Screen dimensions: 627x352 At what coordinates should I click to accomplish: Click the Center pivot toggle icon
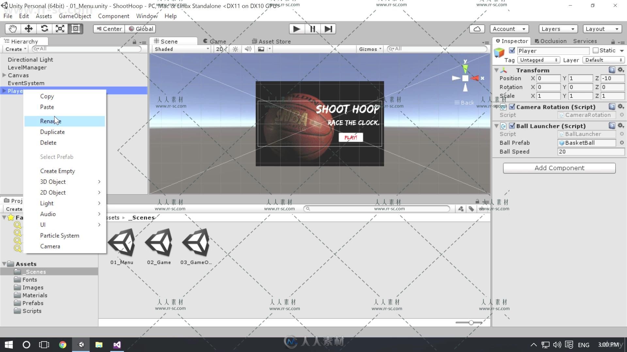coord(108,28)
